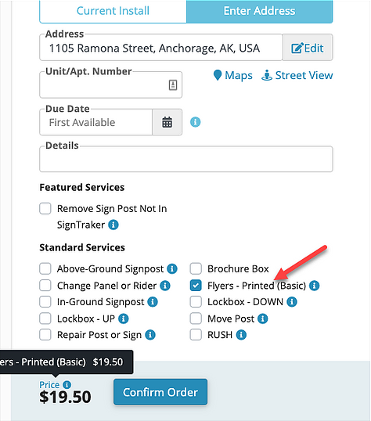Screen dimensions: 371x421
Task: Show info for RUSH service
Action: (241, 335)
